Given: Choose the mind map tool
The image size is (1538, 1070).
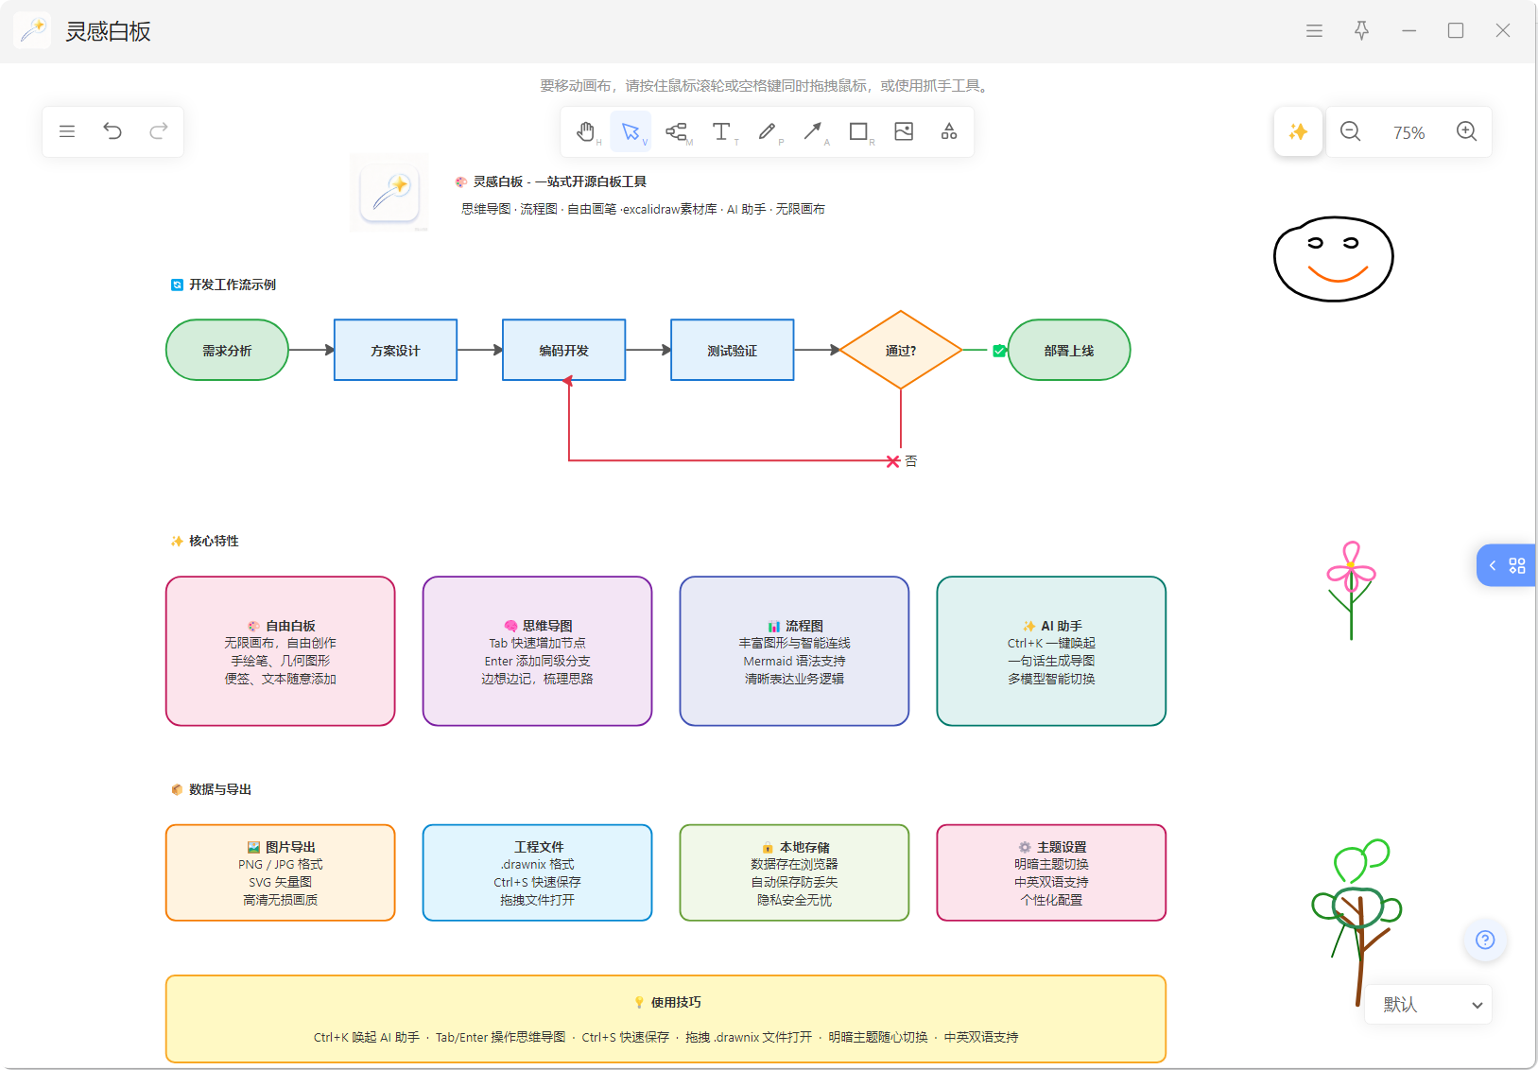Looking at the screenshot, I should coord(676,131).
